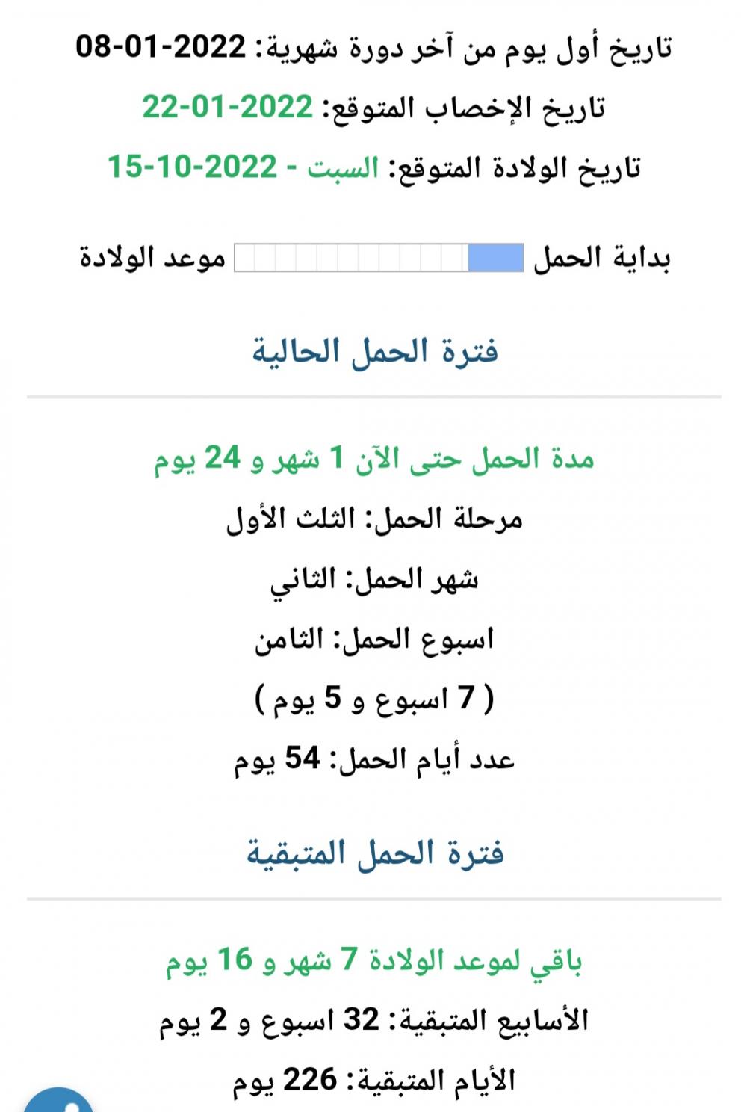
Task: Tap the blue floating button at bottom-left
Action: 58,1100
